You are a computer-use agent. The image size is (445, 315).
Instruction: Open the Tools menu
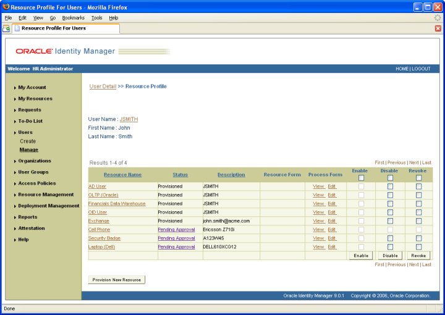[97, 18]
